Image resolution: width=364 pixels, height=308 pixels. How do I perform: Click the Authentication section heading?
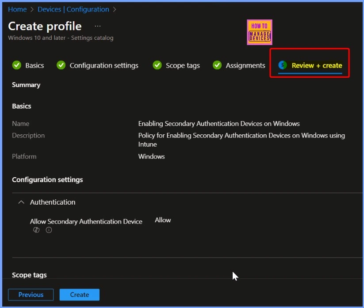click(53, 202)
